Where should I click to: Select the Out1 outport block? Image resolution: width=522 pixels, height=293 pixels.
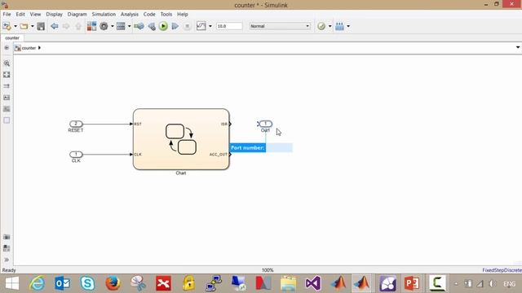point(265,124)
